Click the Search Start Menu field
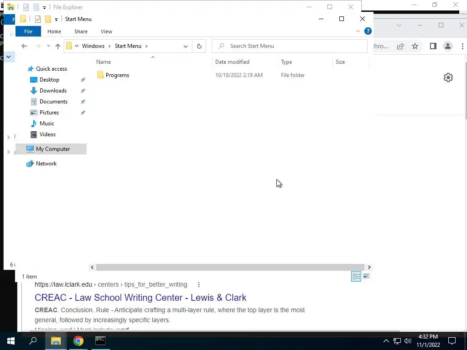Viewport: 467px width, 350px height. [x=290, y=46]
